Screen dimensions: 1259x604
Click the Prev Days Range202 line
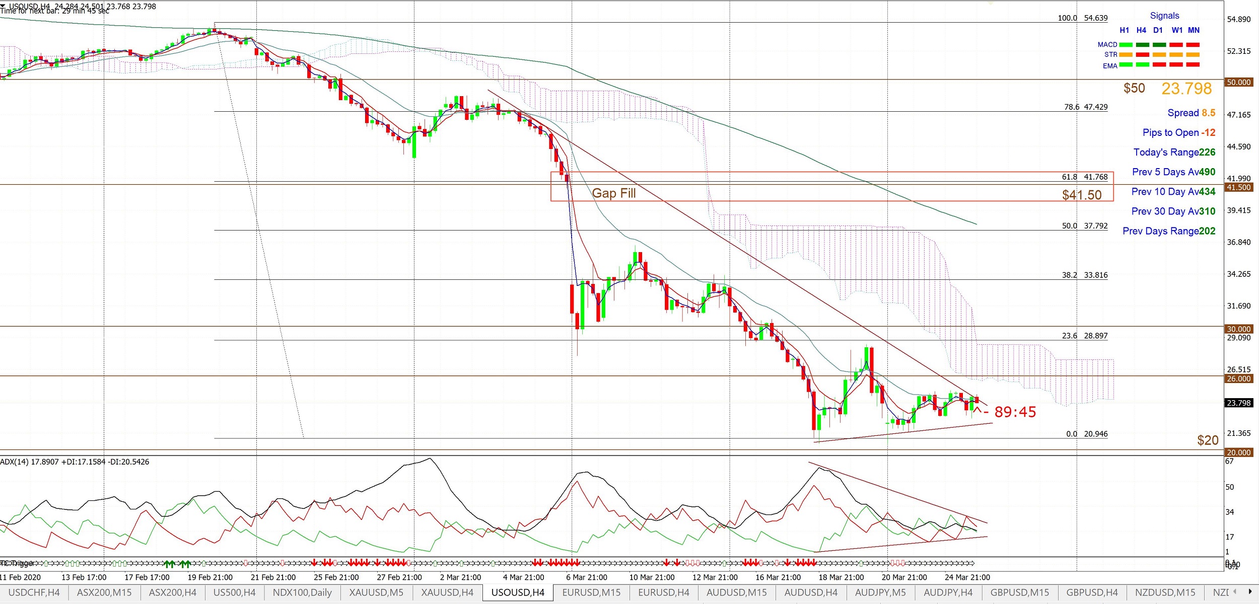click(x=1169, y=231)
